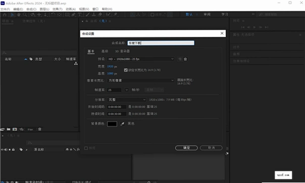Save the composition preset icon
Viewport: 305px width, 183px height.
pos(180,59)
